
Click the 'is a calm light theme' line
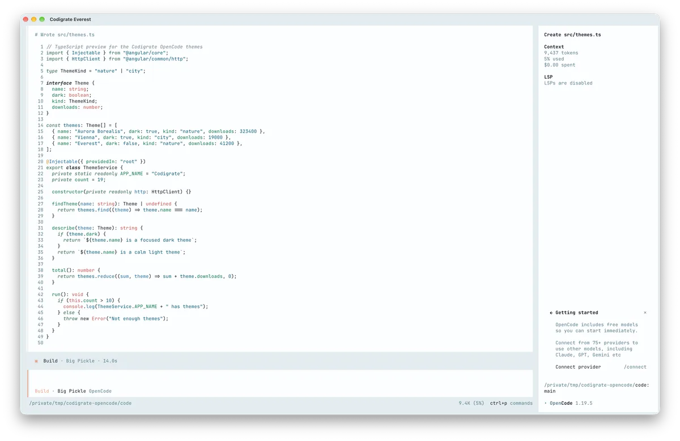[122, 252]
